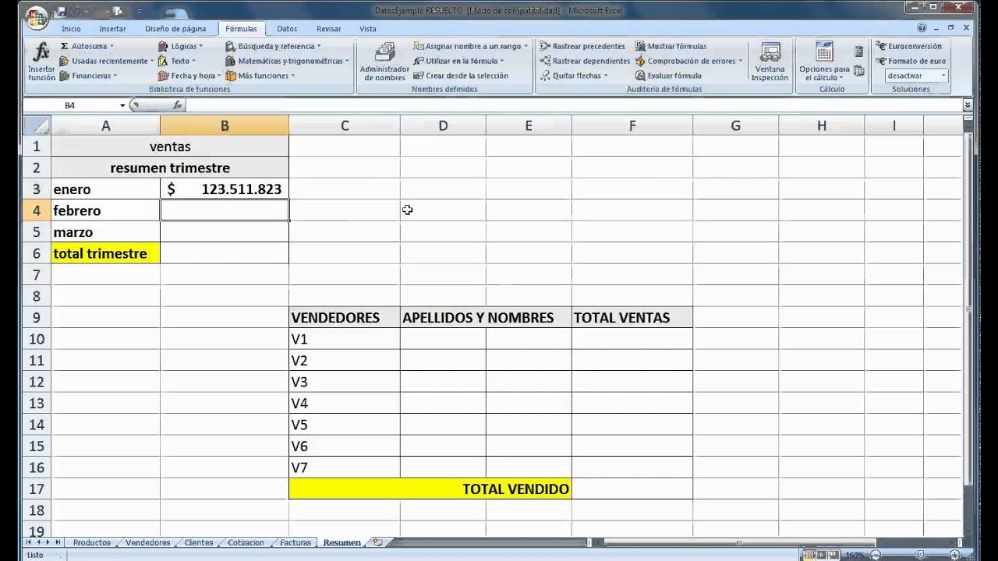998x561 pixels.
Task: Switch to the Vista ribbon tab
Action: click(368, 29)
